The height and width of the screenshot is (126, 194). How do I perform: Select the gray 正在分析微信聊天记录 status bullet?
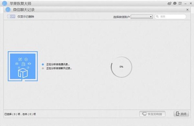click(43, 69)
